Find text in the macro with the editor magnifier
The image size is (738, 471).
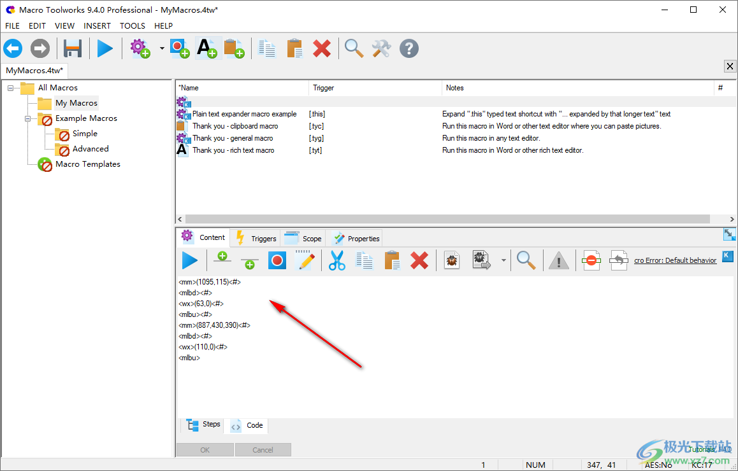tap(526, 260)
